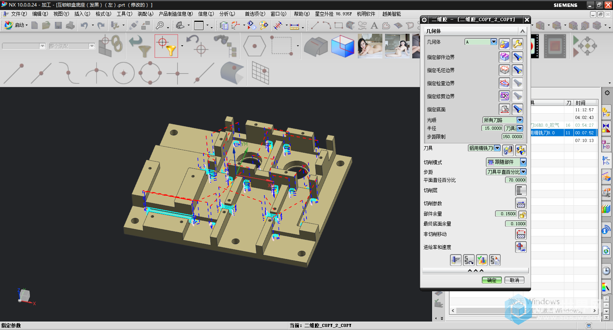Open the 视图(V) menu
This screenshot has height=330, width=613.
[61, 14]
